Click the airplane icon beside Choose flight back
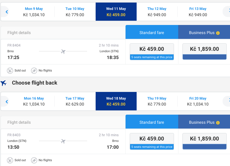The image size is (230, 166). pos(3,83)
